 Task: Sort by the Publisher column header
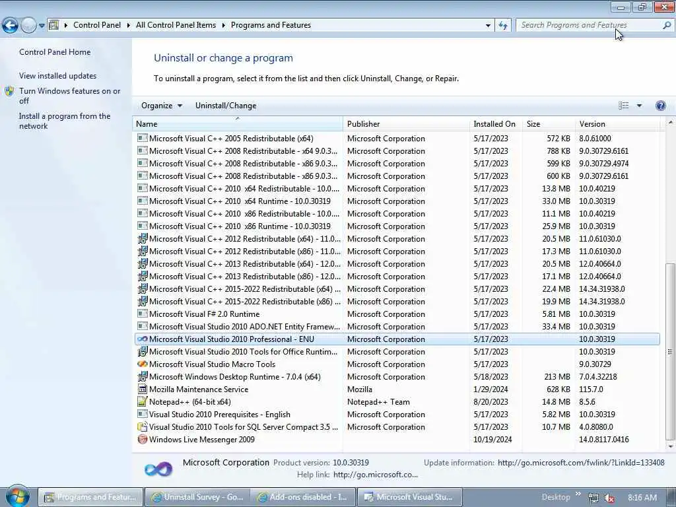point(406,123)
